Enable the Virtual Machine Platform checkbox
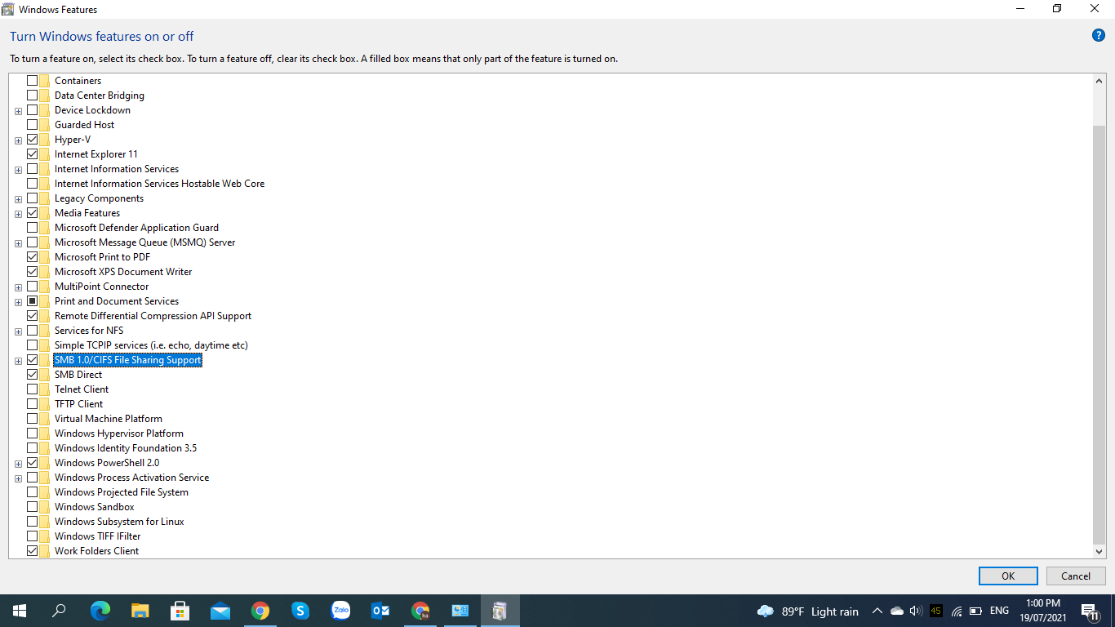Viewport: 1115px width, 627px height. [33, 419]
